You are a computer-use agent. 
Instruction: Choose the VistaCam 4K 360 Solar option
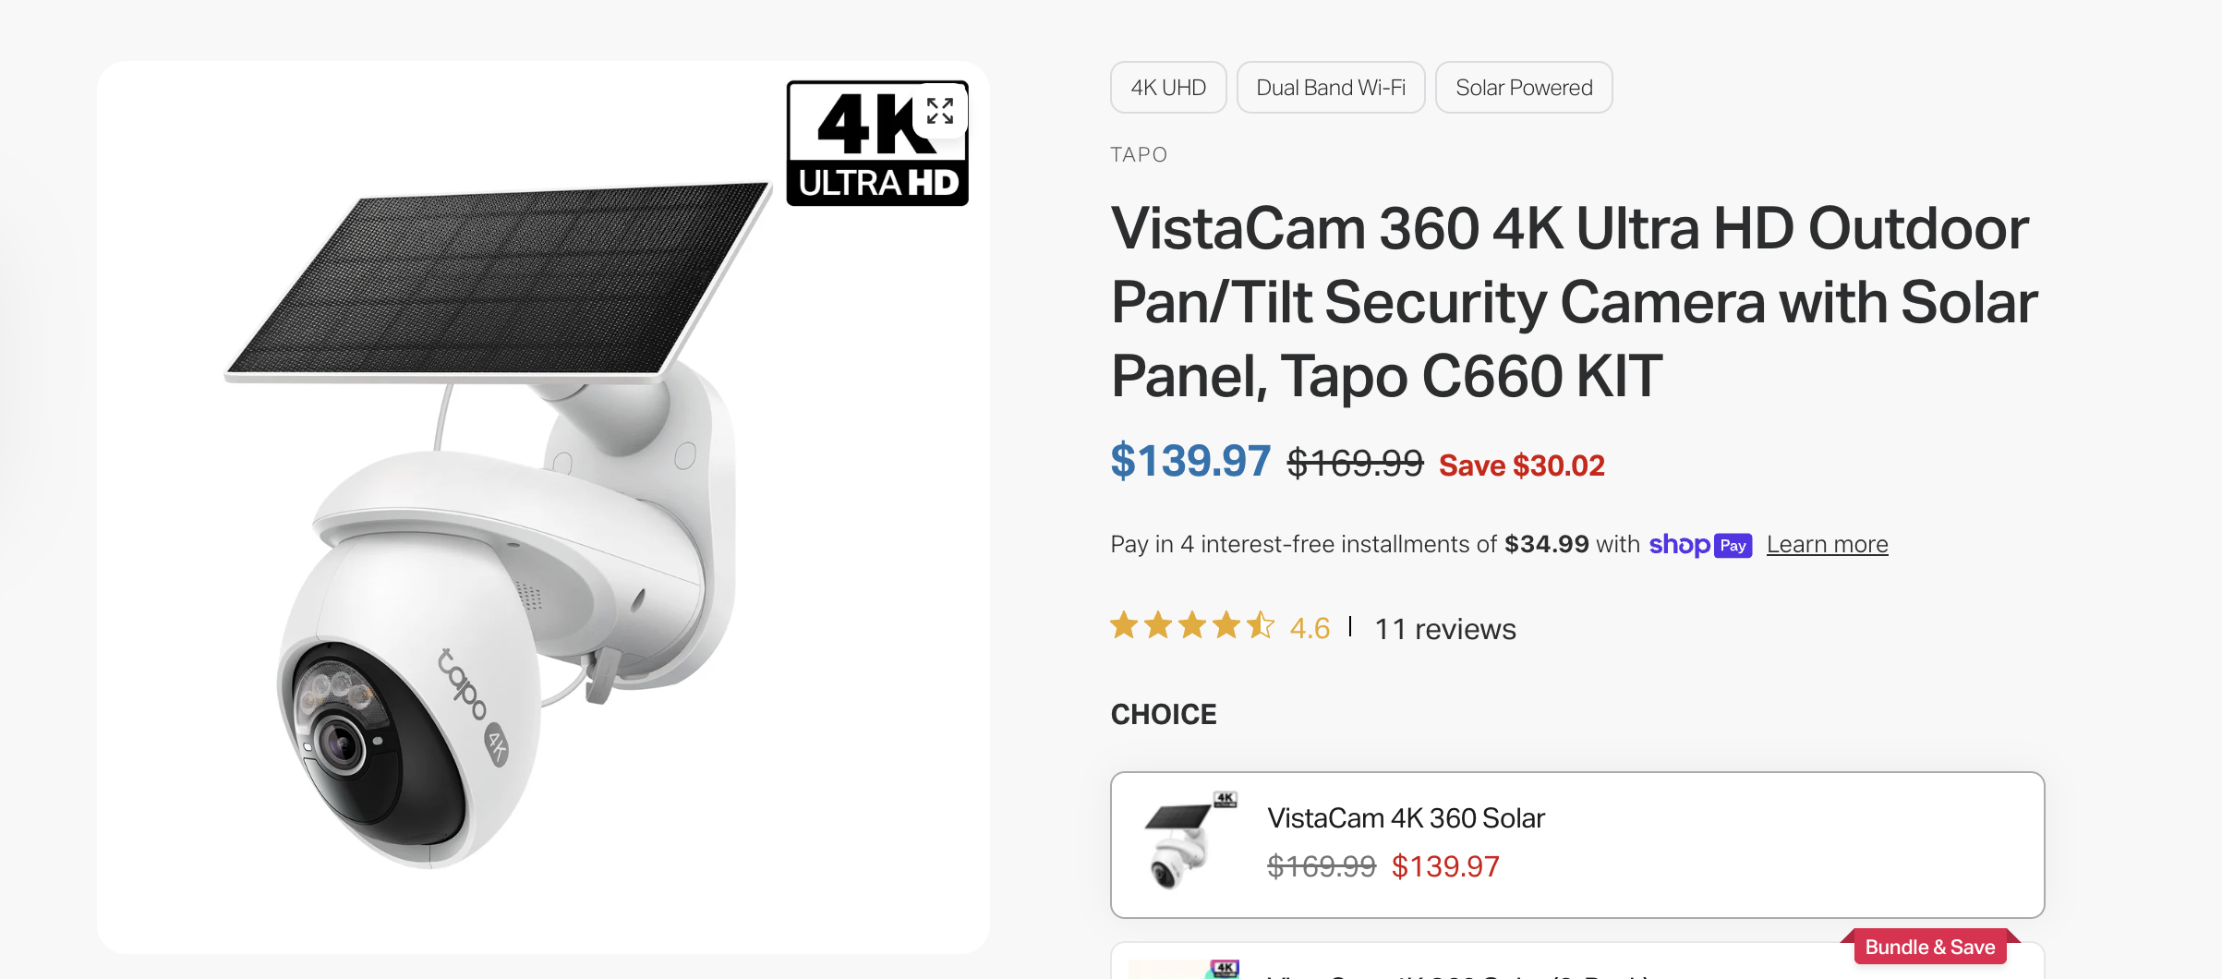tap(1576, 844)
